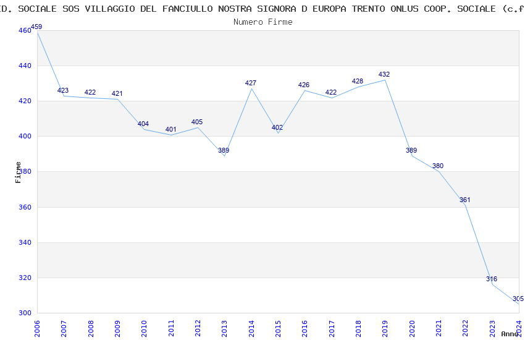Click the 426 data label for 2016

tap(304, 85)
